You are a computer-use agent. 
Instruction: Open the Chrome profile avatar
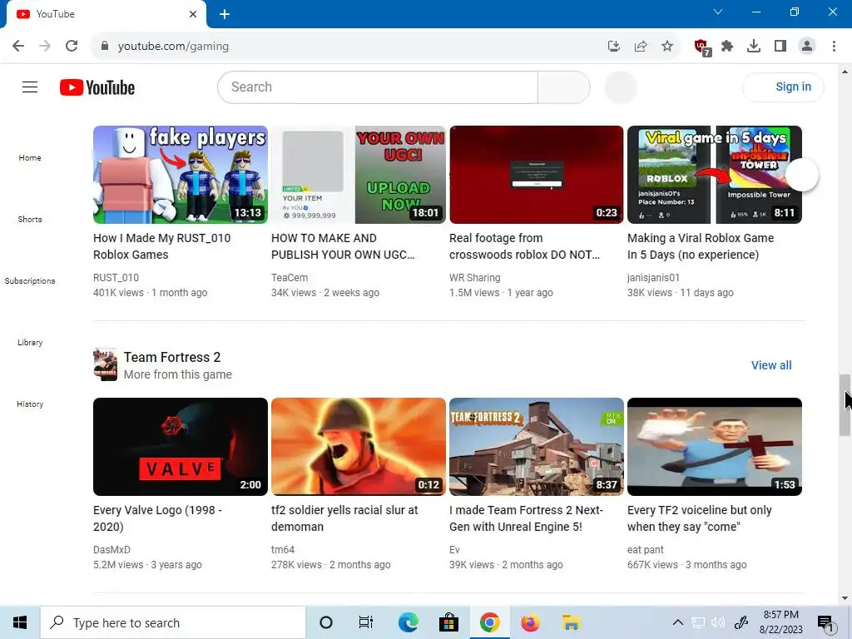[807, 47]
